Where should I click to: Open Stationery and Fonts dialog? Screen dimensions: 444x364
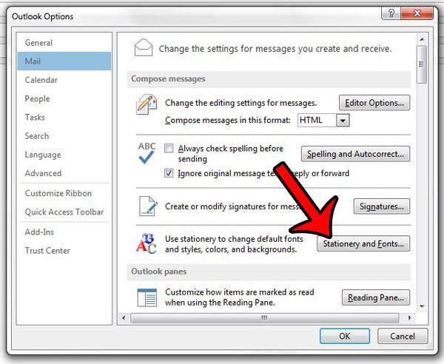click(x=363, y=243)
